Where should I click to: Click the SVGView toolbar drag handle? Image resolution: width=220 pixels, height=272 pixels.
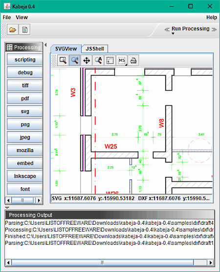(54, 60)
